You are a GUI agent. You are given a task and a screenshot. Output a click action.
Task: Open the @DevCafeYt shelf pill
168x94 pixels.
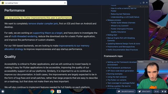[145, 91]
